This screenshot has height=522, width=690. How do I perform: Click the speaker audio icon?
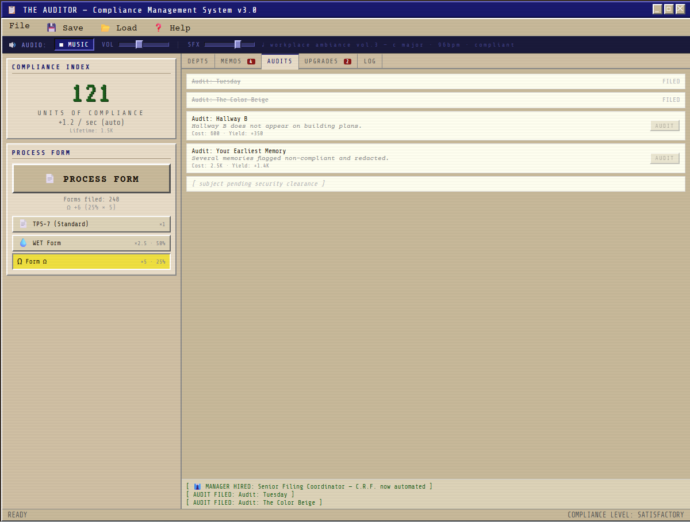[13, 45]
